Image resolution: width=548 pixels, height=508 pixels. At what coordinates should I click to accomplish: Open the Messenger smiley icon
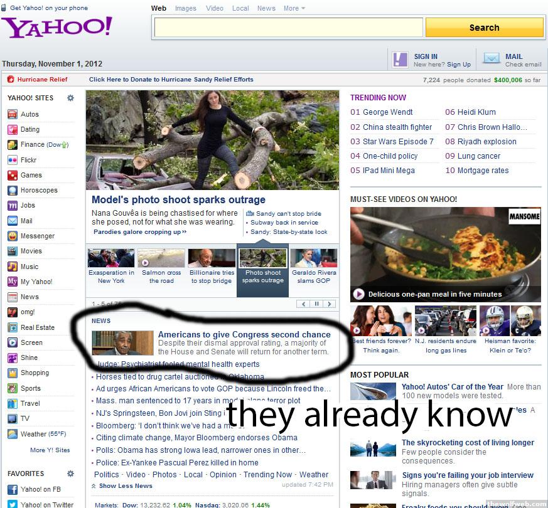12,236
